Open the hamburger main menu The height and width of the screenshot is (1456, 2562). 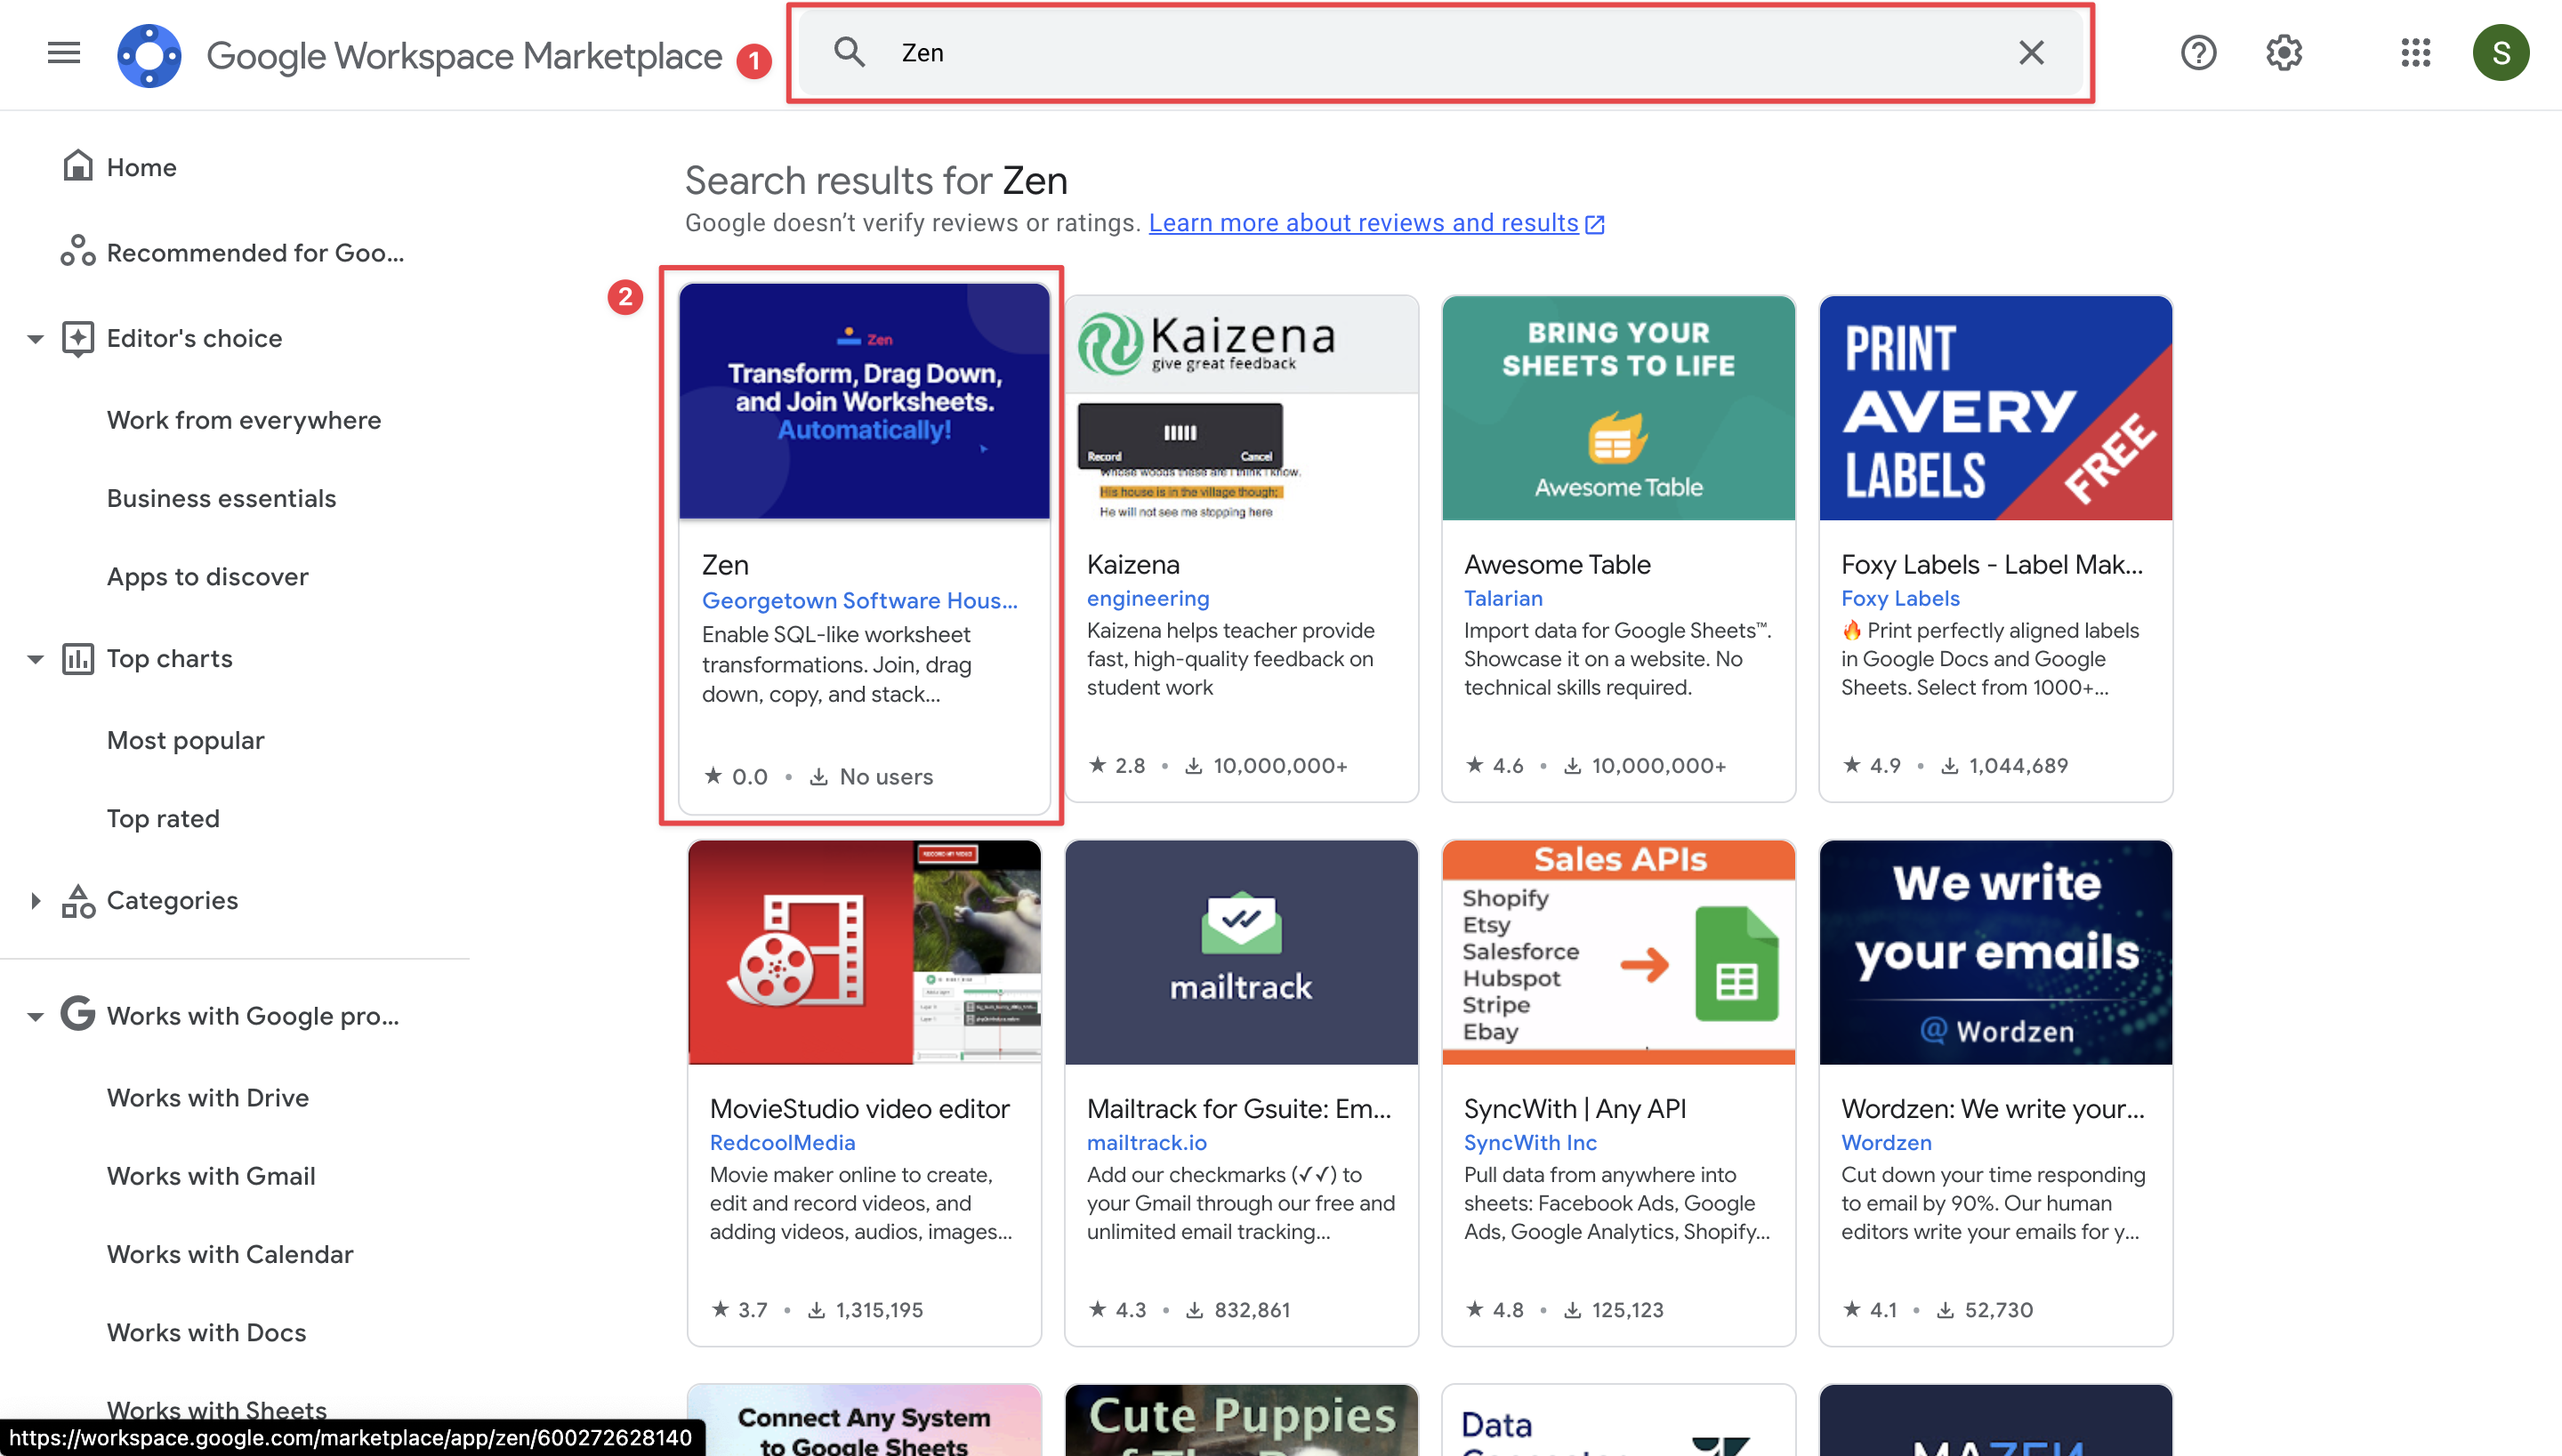[63, 52]
